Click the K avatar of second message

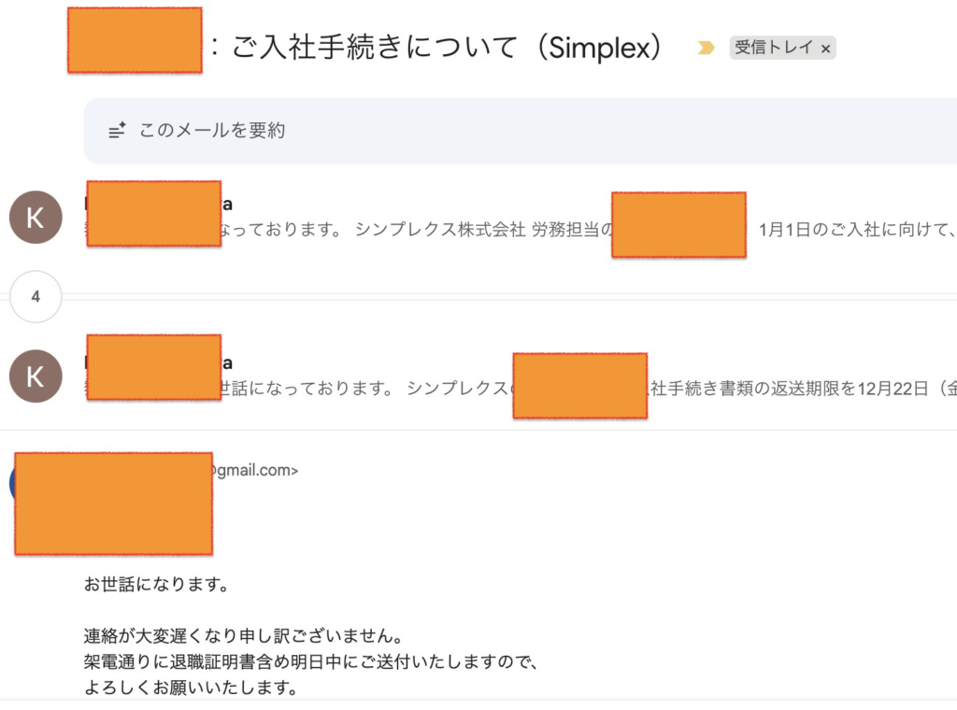tap(36, 376)
